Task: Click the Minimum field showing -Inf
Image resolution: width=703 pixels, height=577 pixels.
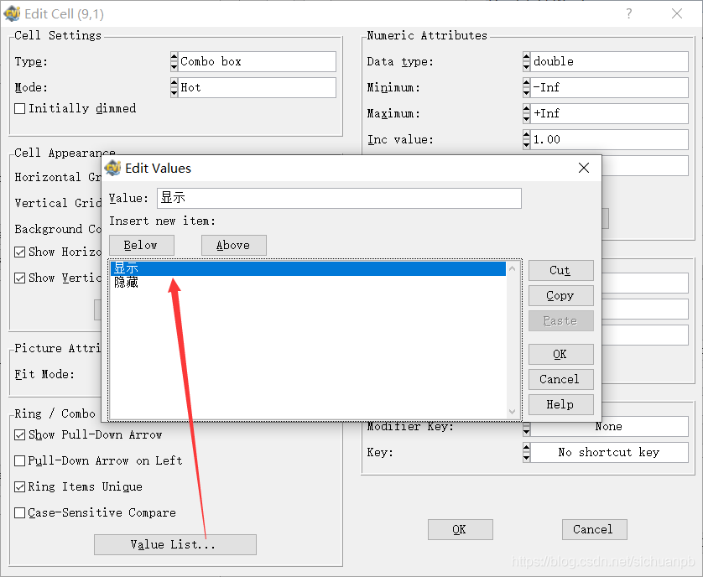Action: coord(609,87)
